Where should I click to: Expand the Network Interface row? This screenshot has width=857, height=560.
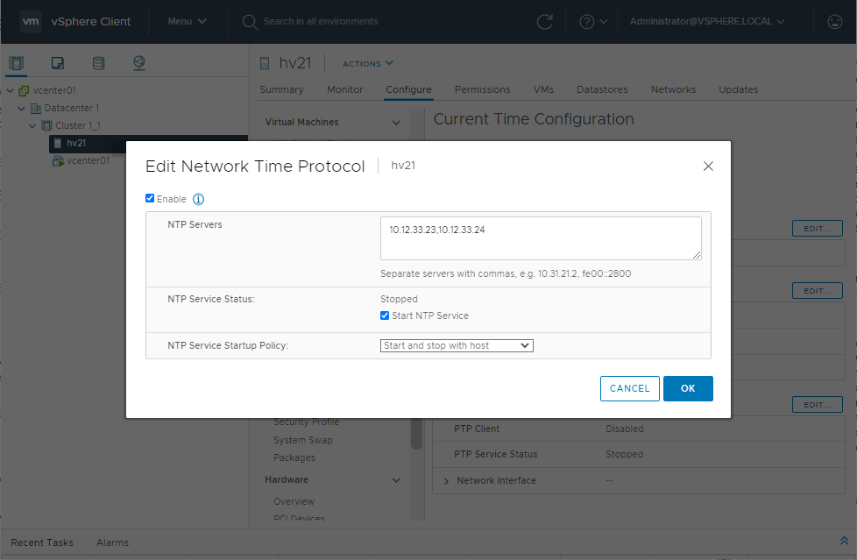(446, 481)
